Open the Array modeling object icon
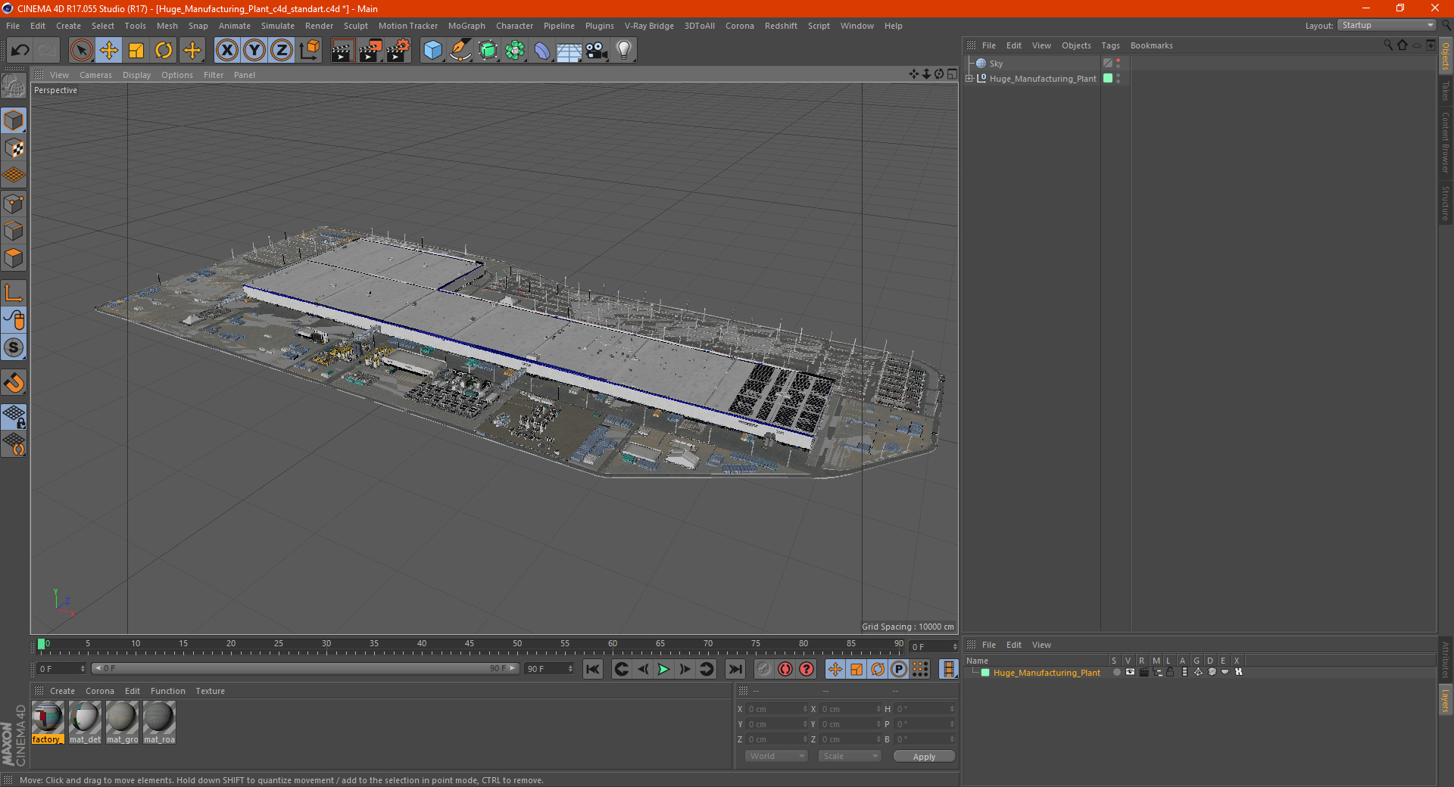 pos(515,51)
